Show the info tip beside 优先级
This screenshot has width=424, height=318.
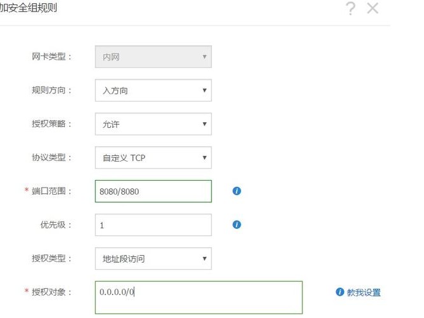[237, 225]
